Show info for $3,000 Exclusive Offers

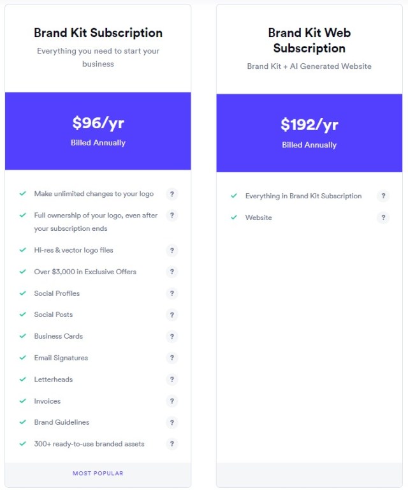(x=171, y=272)
